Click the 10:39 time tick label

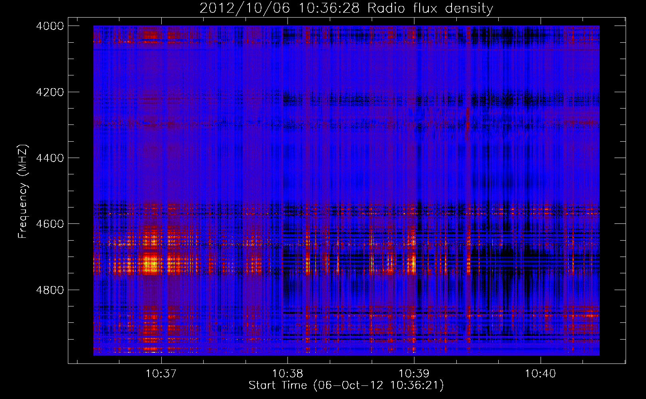point(414,374)
